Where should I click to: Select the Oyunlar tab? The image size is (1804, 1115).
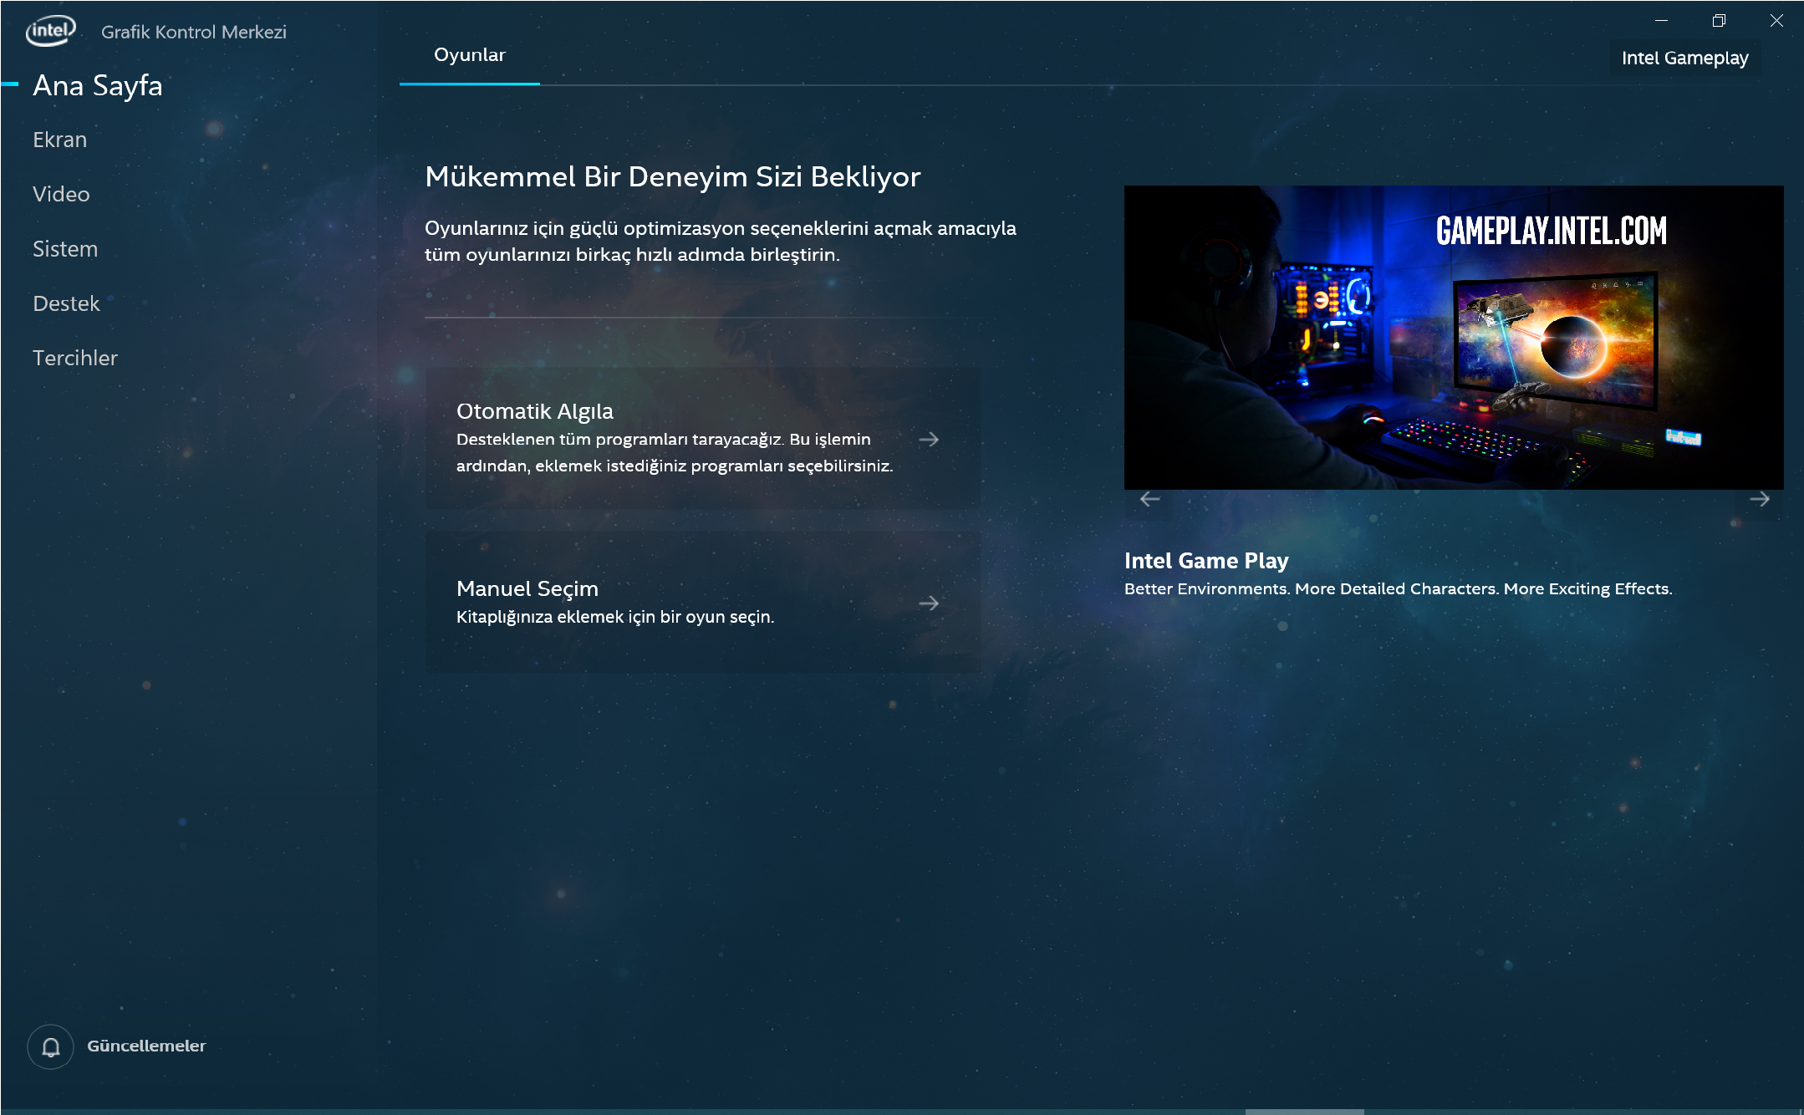470,55
